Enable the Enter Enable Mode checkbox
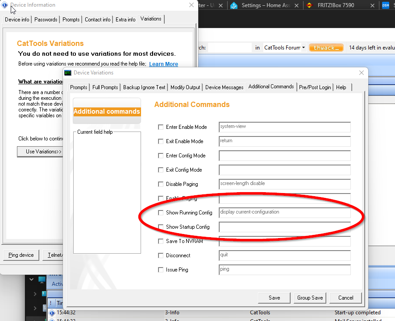The width and height of the screenshot is (395, 321). pyautogui.click(x=161, y=127)
